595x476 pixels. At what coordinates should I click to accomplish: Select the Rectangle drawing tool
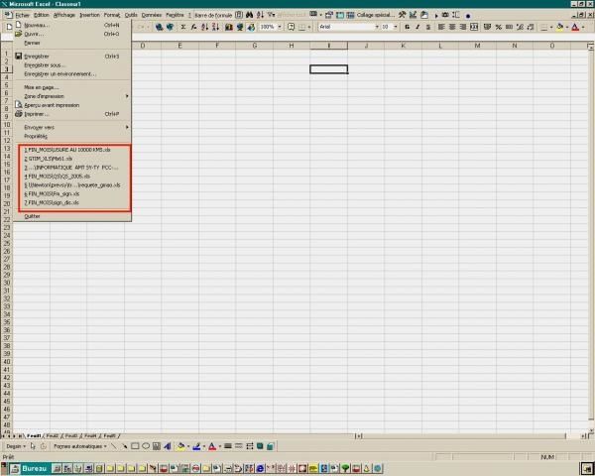pos(135,446)
